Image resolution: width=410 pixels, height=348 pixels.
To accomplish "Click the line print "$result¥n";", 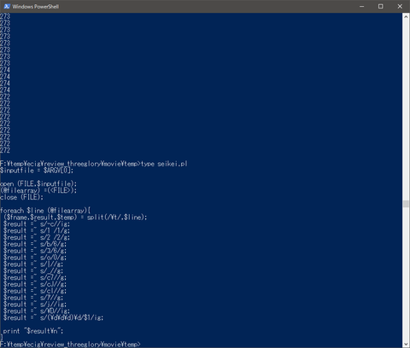I will coord(33,331).
